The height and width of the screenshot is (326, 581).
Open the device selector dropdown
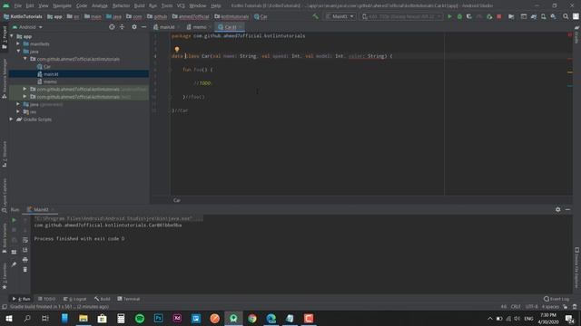[401, 16]
